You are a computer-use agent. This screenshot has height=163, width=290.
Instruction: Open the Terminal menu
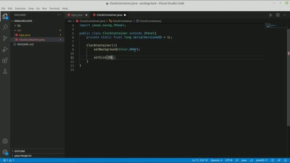click(54, 9)
